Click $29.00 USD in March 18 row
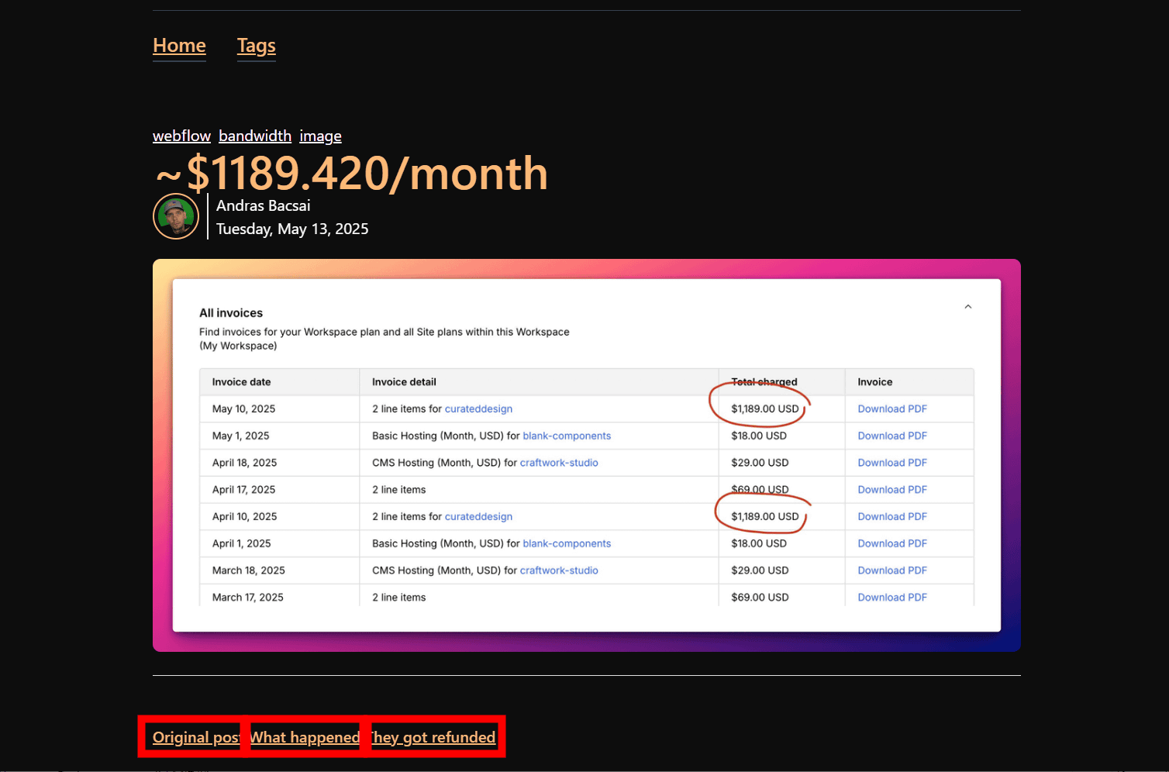Screen dimensions: 1169x772 (760, 570)
